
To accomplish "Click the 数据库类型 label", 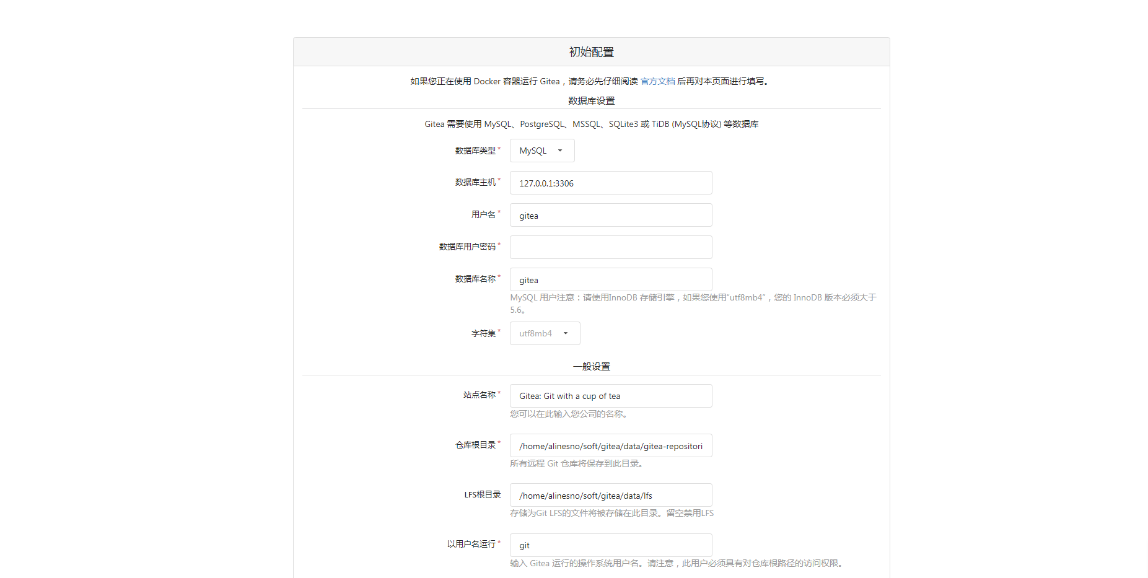I will click(475, 151).
